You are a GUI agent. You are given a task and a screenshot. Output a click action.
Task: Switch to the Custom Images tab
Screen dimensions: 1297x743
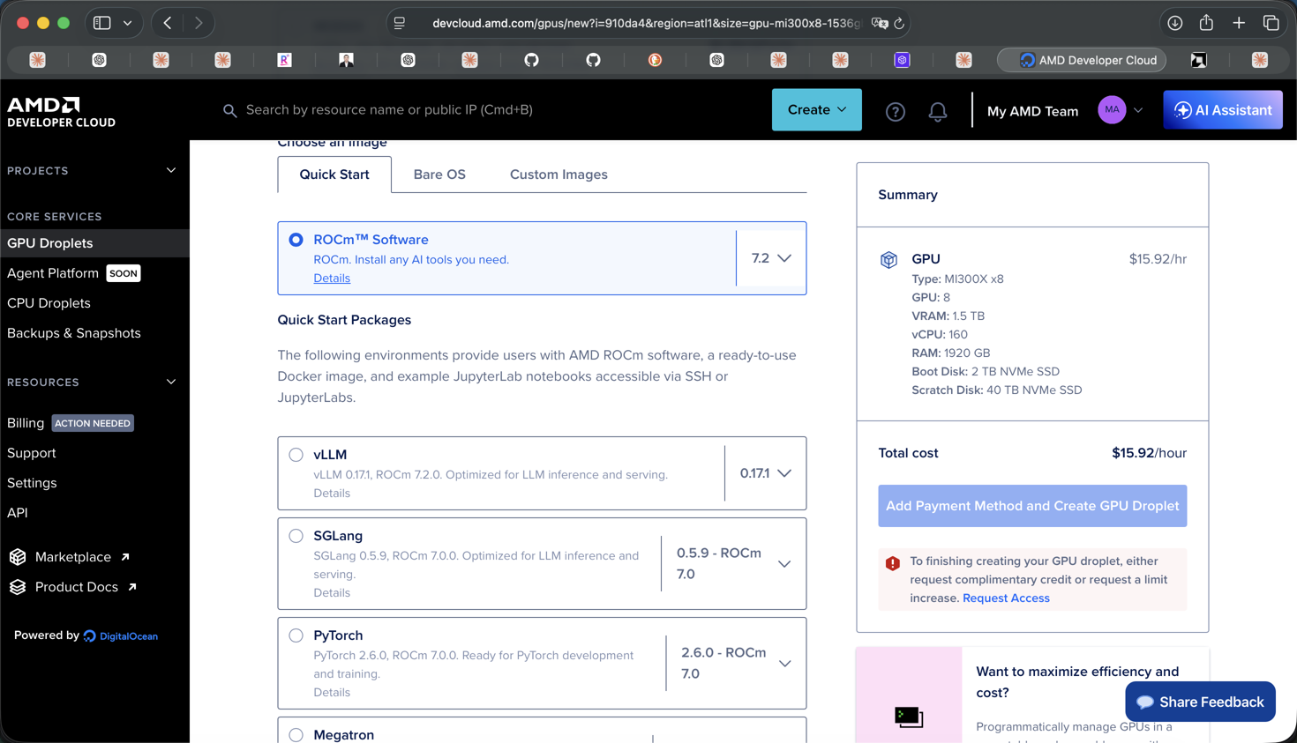(x=559, y=175)
